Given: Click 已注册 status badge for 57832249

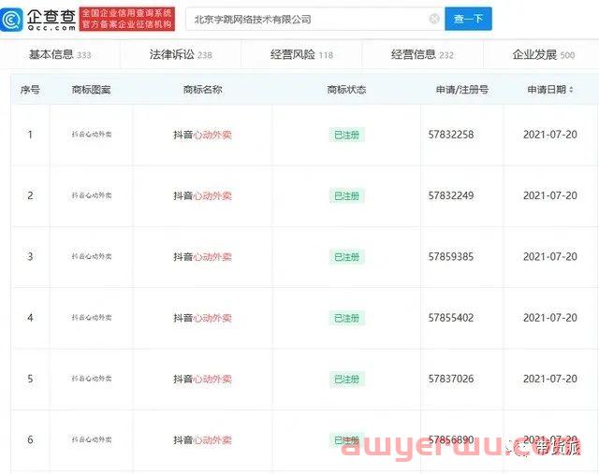Looking at the screenshot, I should (347, 195).
